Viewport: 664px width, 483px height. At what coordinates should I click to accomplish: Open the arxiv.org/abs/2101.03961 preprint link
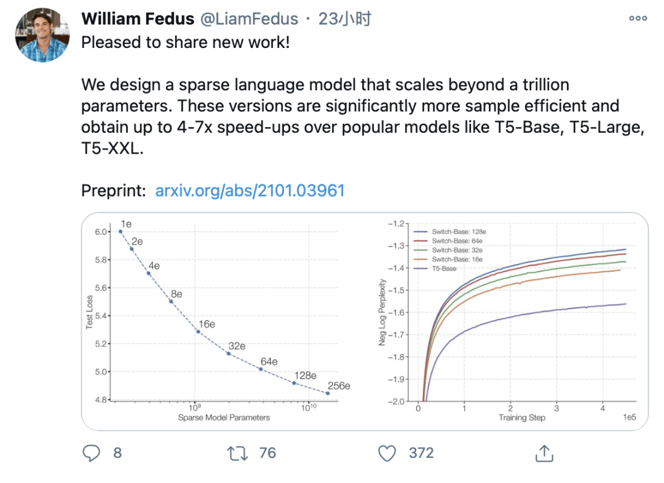(x=250, y=190)
